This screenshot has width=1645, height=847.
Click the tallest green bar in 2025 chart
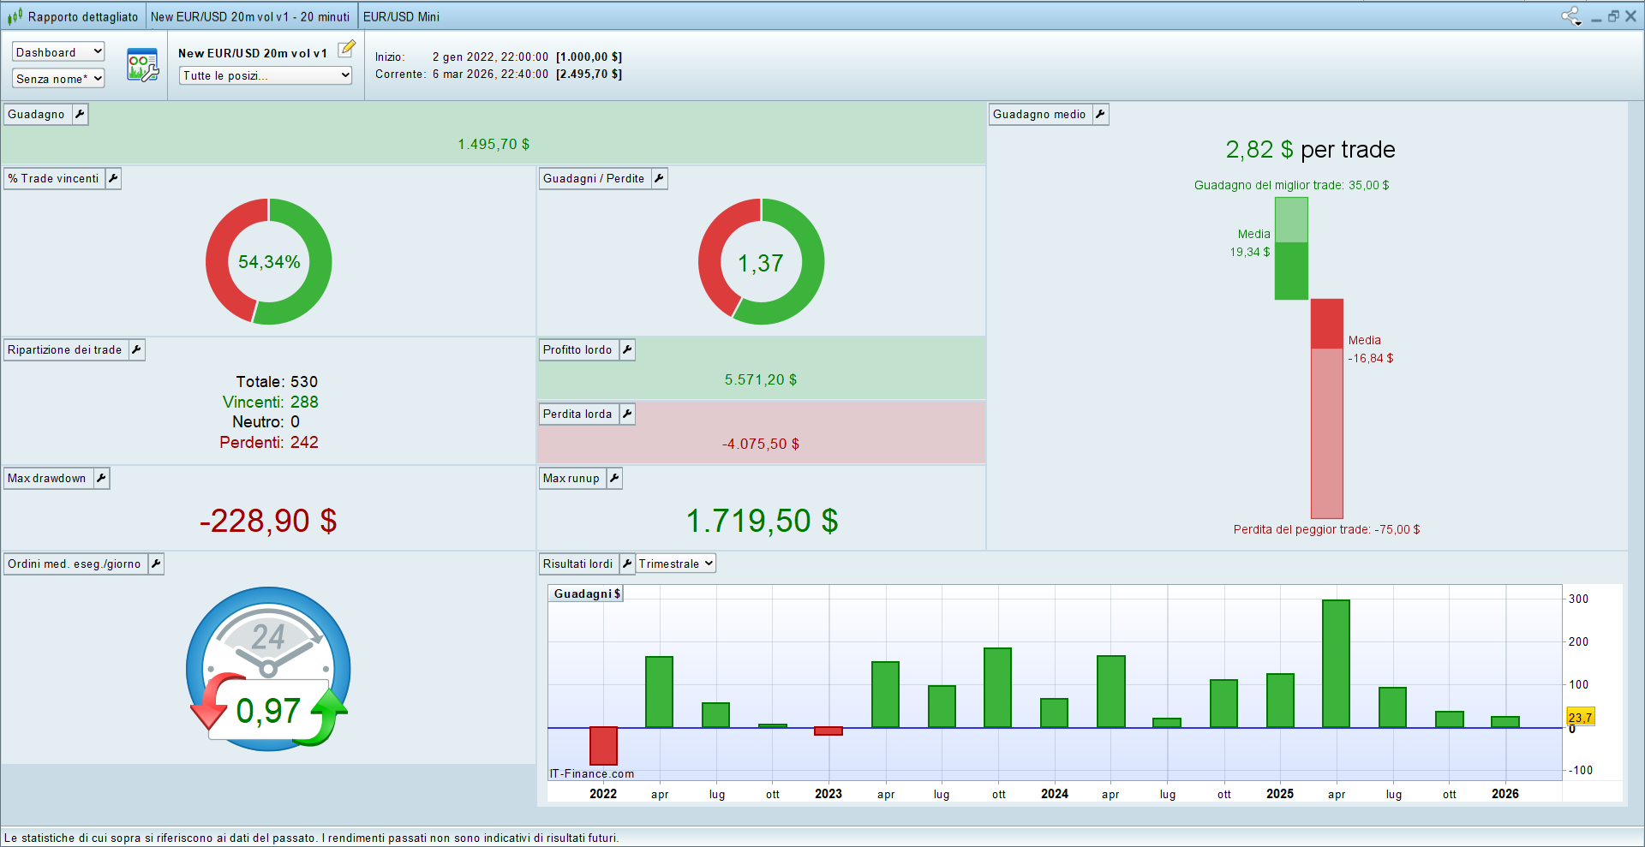[x=1336, y=663]
